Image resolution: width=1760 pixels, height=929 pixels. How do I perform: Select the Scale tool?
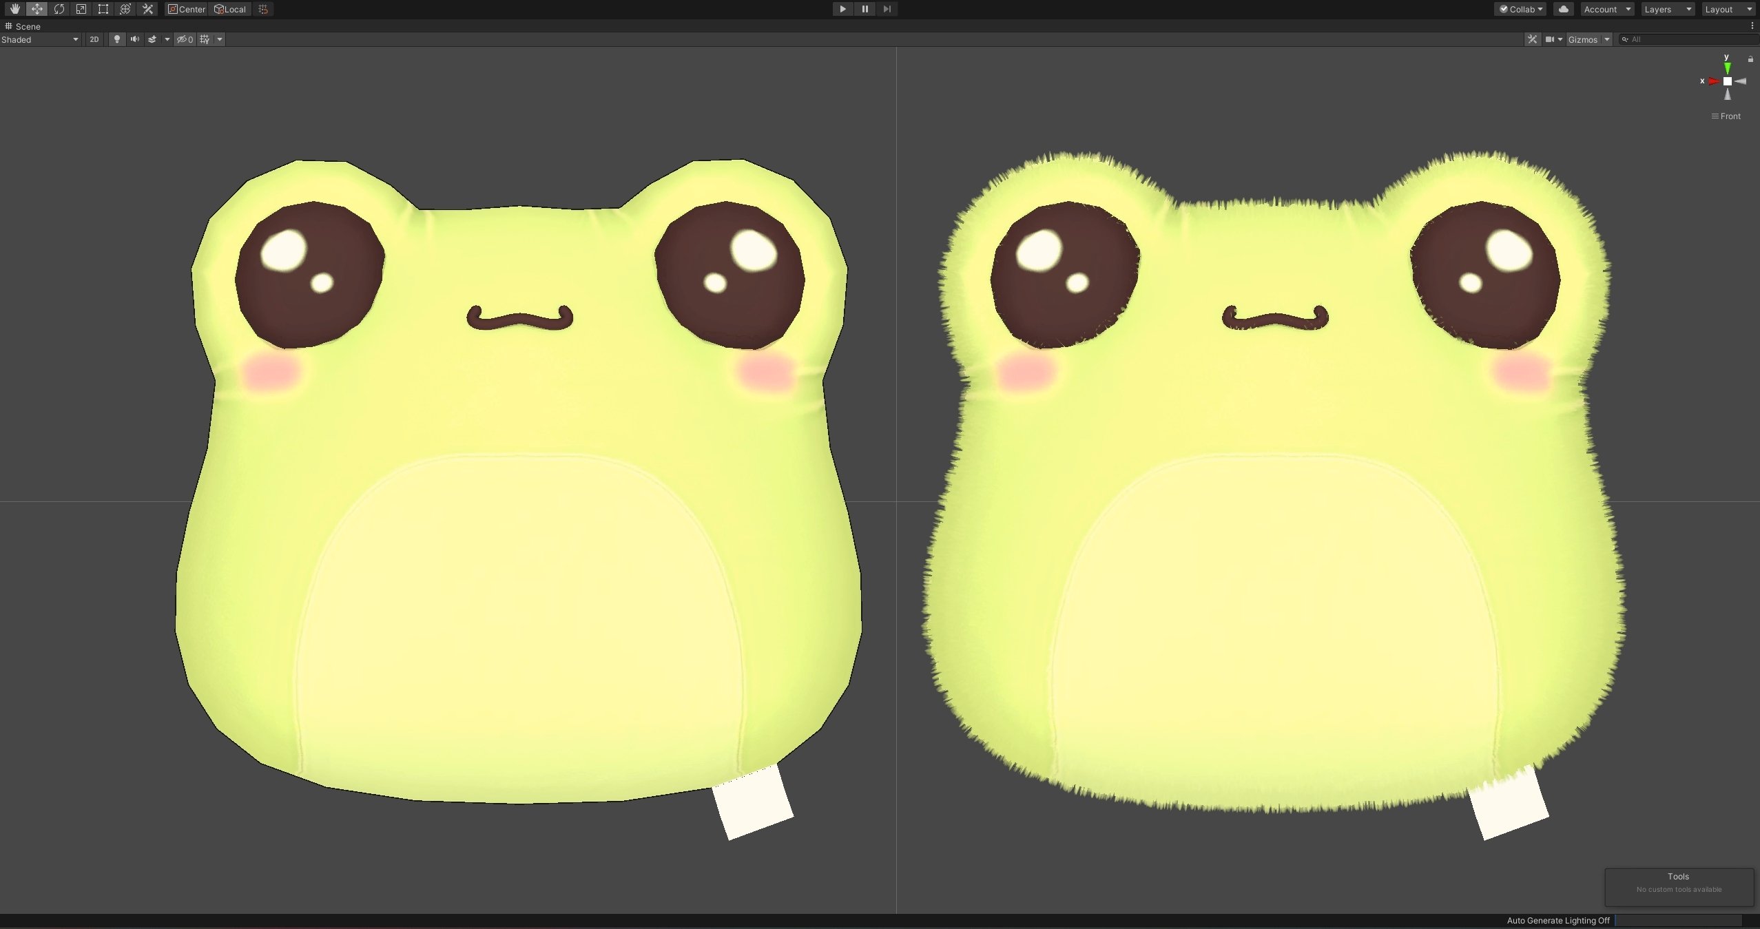[81, 9]
